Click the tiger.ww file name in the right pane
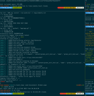 [x=88, y=85]
